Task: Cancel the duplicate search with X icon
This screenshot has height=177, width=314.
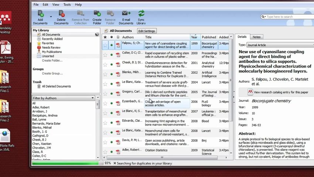Action: point(115,163)
